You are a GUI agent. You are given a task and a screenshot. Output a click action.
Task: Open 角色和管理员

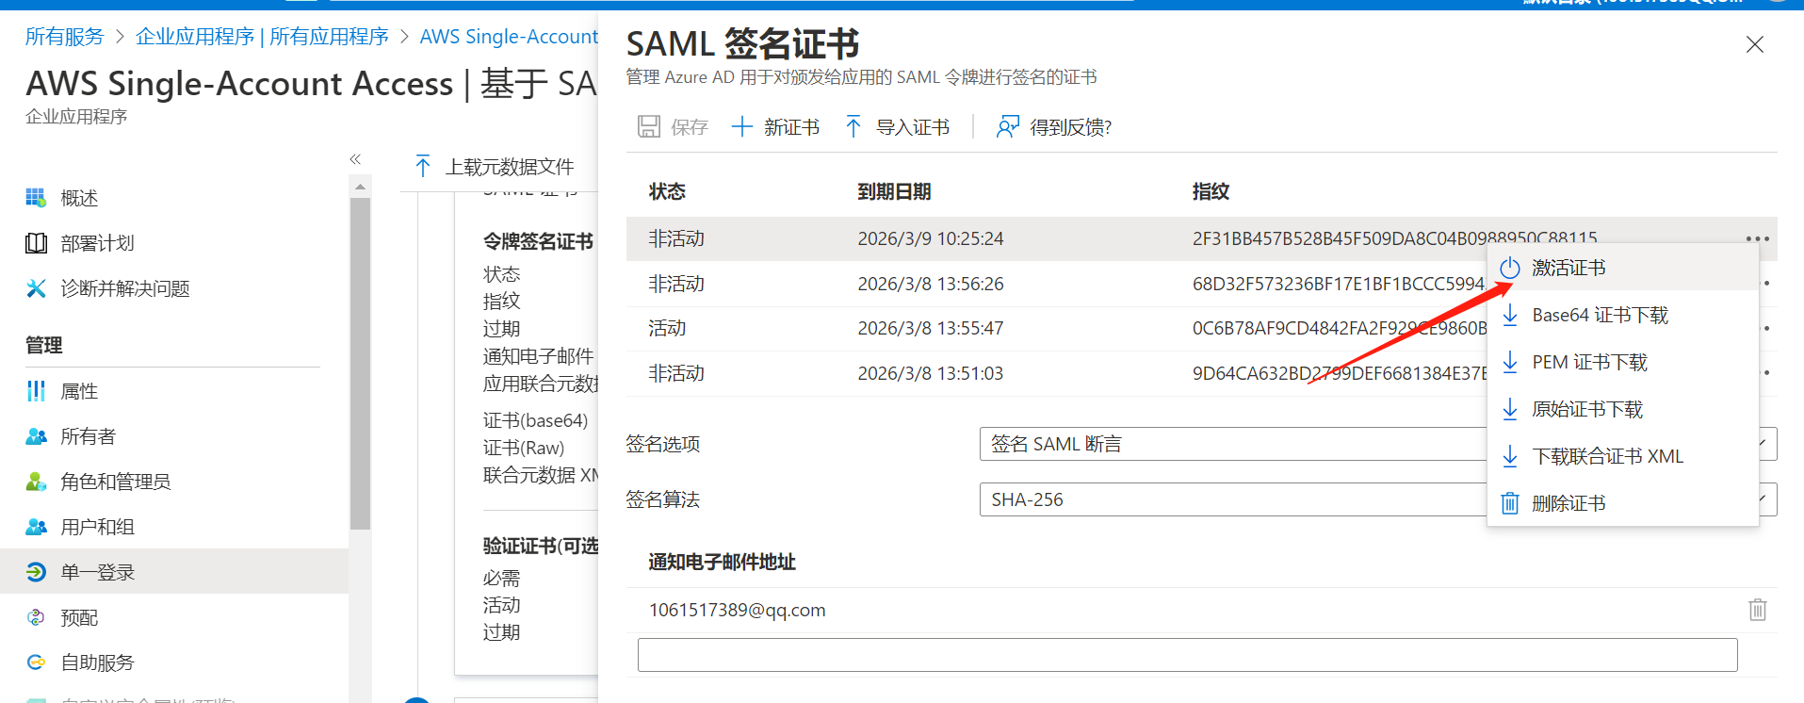tap(115, 482)
